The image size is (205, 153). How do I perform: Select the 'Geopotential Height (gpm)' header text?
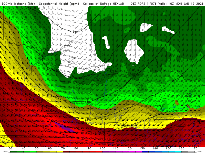click(x=59, y=4)
